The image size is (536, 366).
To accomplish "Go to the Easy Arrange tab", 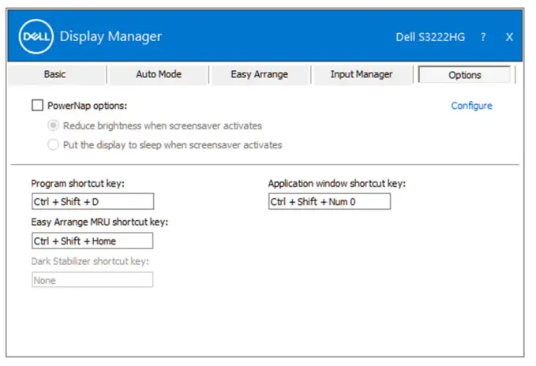I will click(260, 74).
